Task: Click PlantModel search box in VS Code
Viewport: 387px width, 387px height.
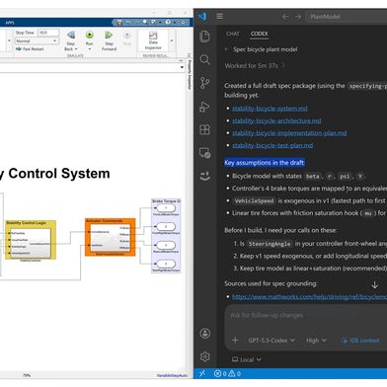Action: tap(347, 17)
